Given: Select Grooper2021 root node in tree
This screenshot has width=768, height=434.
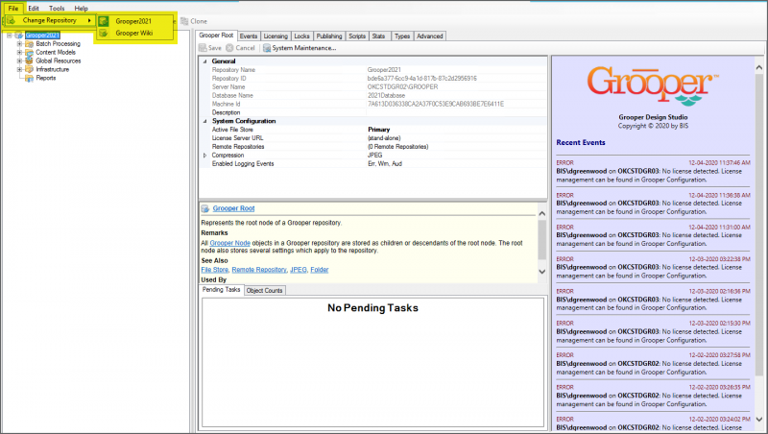Looking at the screenshot, I should (x=42, y=36).
